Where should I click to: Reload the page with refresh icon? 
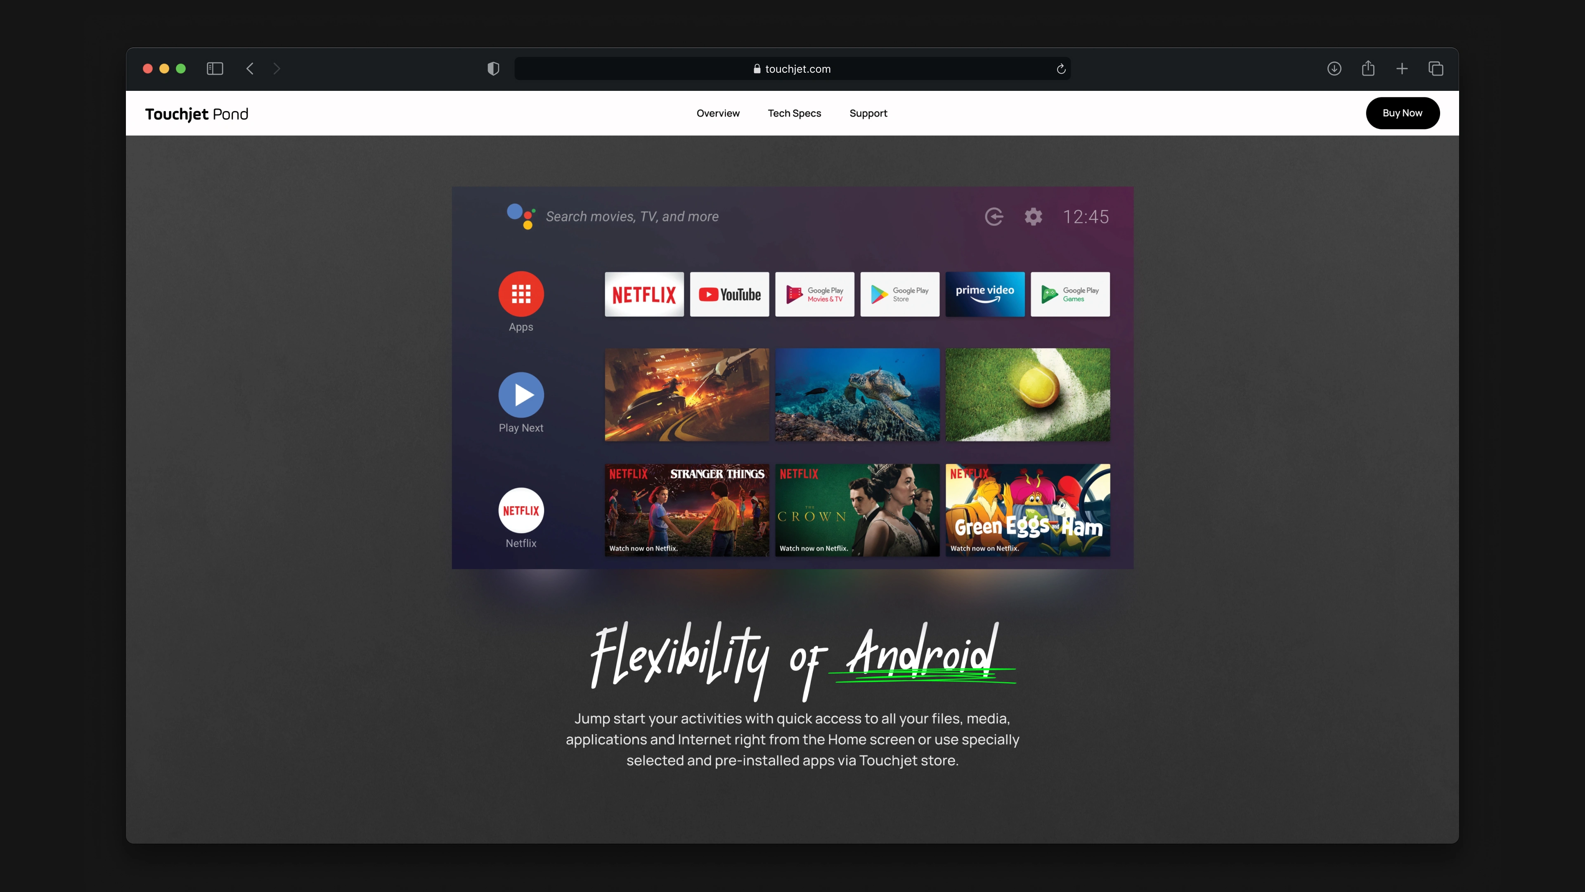coord(1061,69)
